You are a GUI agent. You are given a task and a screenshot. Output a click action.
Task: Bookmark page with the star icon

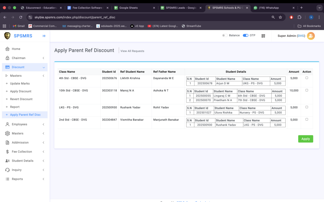pos(280,17)
